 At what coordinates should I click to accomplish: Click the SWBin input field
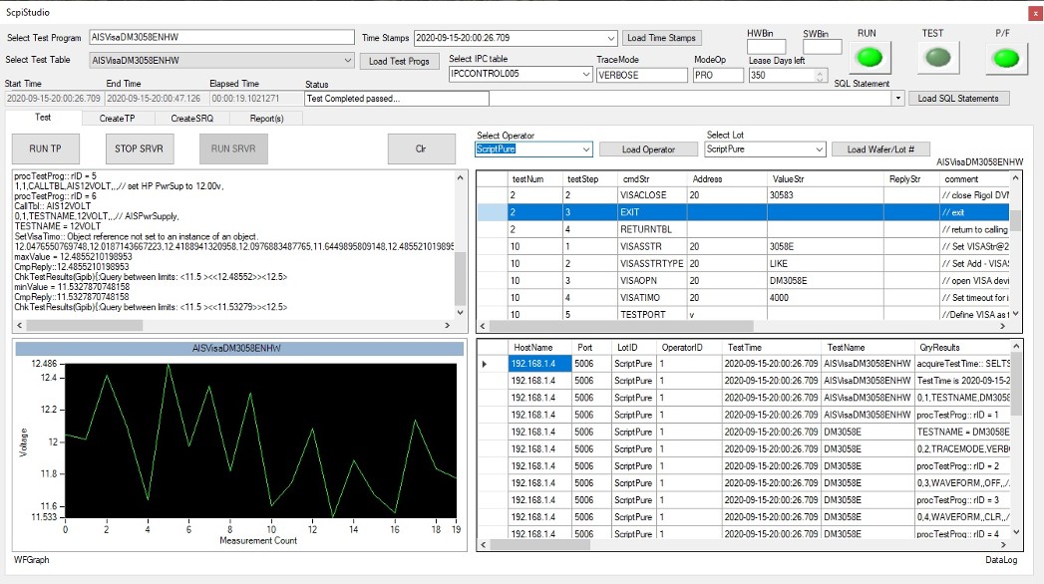(823, 47)
